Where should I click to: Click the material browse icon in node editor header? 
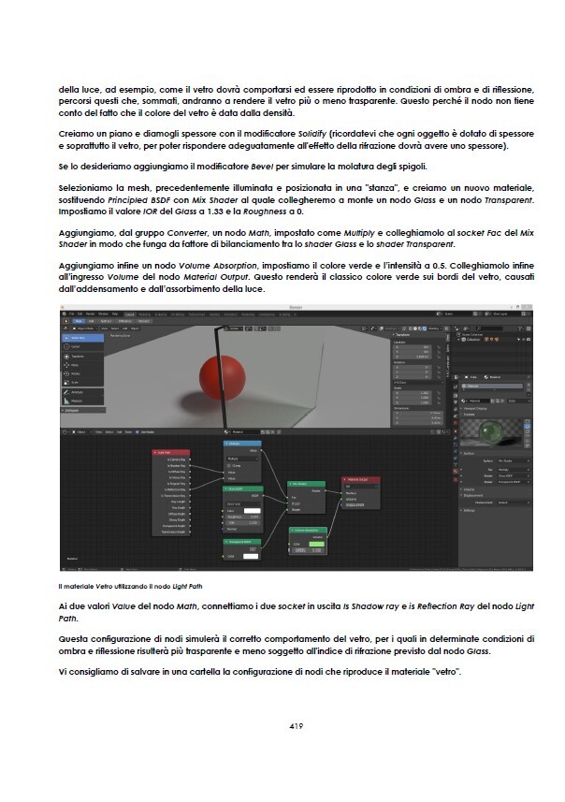[x=226, y=432]
